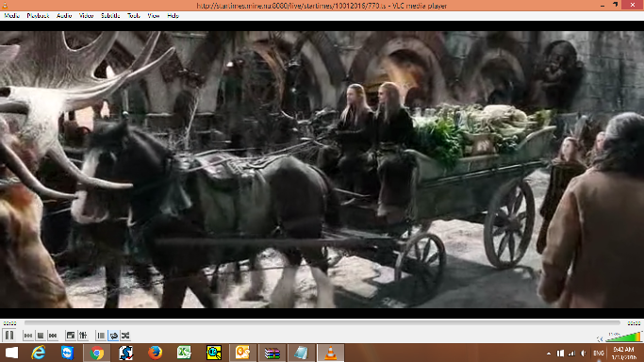
Task: Open network signal tray icon
Action: 571,354
